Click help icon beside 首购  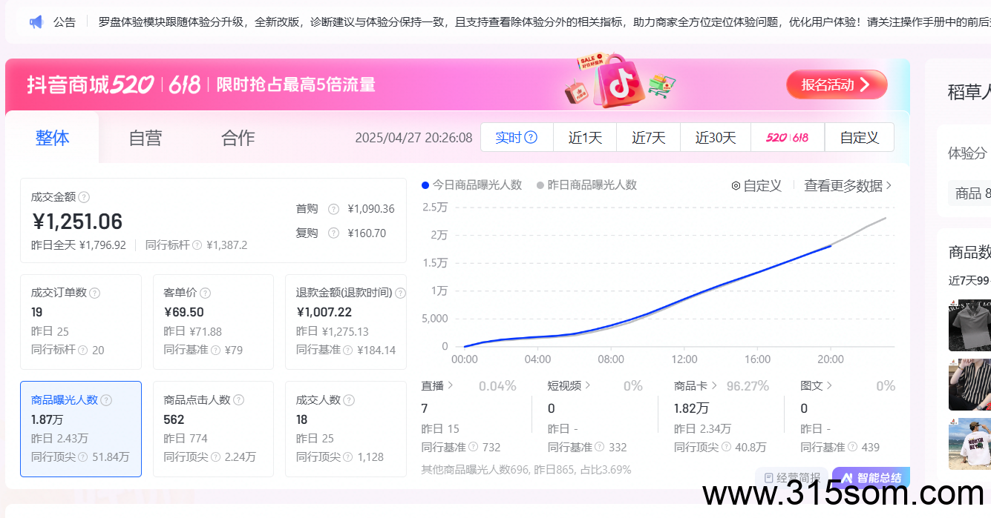(x=333, y=209)
